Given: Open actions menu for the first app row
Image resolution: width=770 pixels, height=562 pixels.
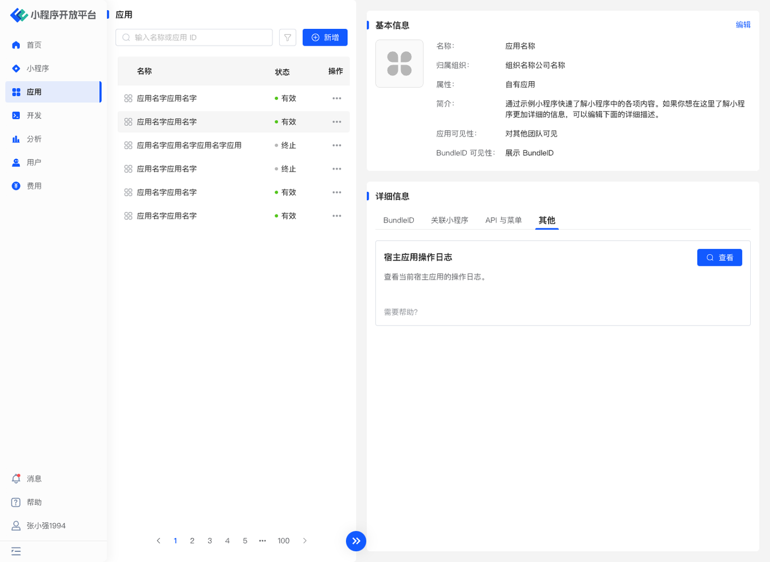Looking at the screenshot, I should coord(337,99).
